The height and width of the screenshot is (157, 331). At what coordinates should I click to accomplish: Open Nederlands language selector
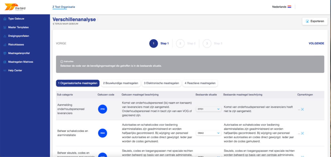[282, 7]
